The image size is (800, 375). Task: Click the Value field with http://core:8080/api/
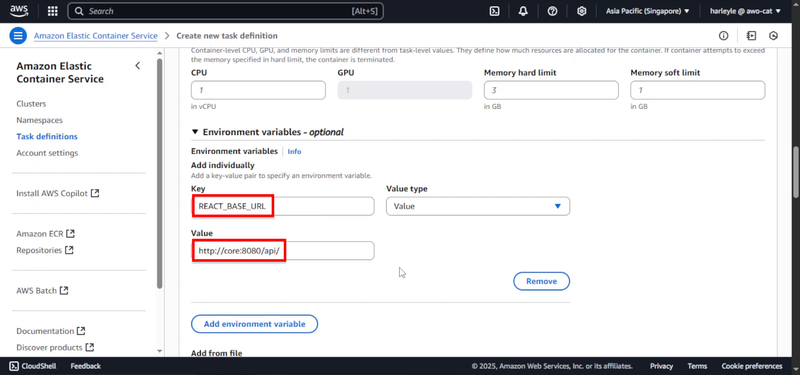(282, 251)
